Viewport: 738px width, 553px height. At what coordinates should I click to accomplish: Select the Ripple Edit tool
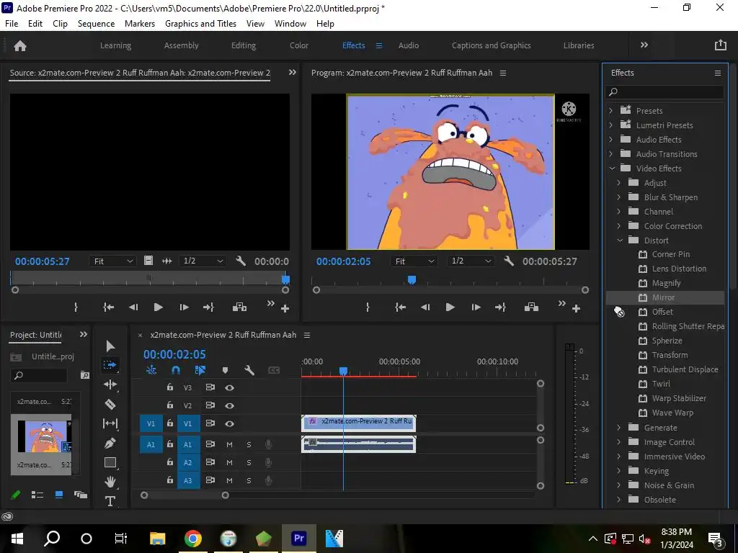pyautogui.click(x=110, y=385)
